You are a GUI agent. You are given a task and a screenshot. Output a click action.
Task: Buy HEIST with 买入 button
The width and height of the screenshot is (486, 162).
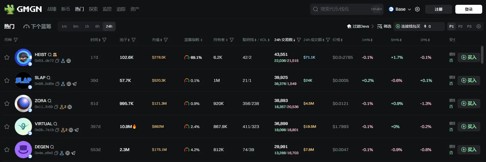[469, 57]
